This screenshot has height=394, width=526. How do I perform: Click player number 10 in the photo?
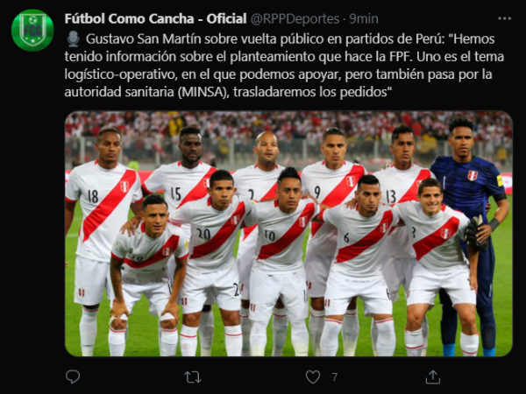click(281, 255)
